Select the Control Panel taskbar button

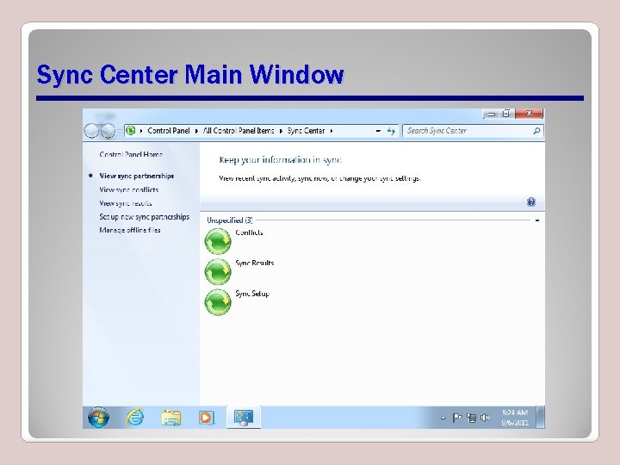click(x=244, y=418)
